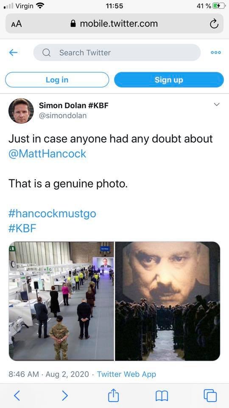Expand the tweet options chevron

pyautogui.click(x=217, y=105)
